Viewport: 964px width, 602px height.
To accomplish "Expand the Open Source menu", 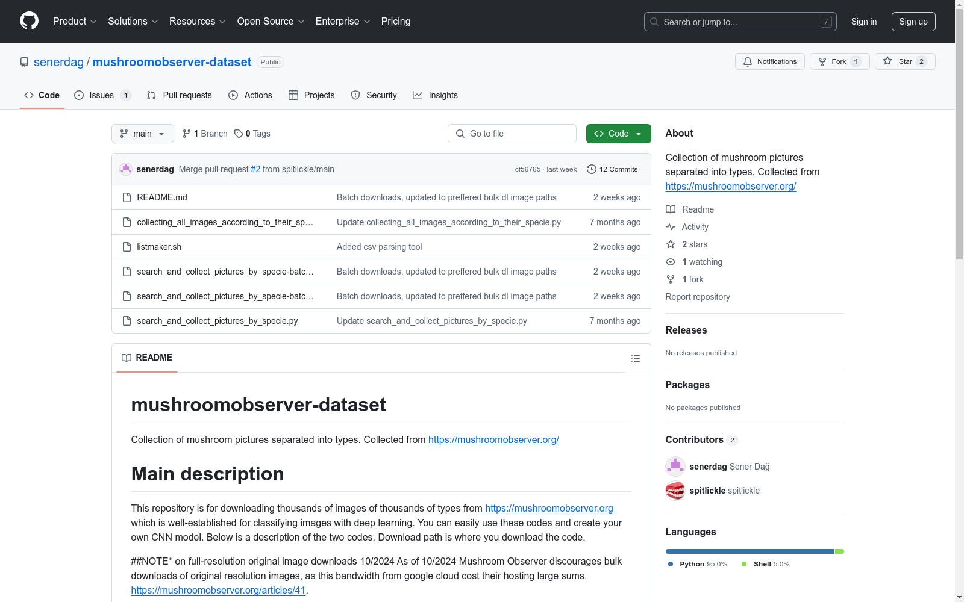I will click(271, 21).
